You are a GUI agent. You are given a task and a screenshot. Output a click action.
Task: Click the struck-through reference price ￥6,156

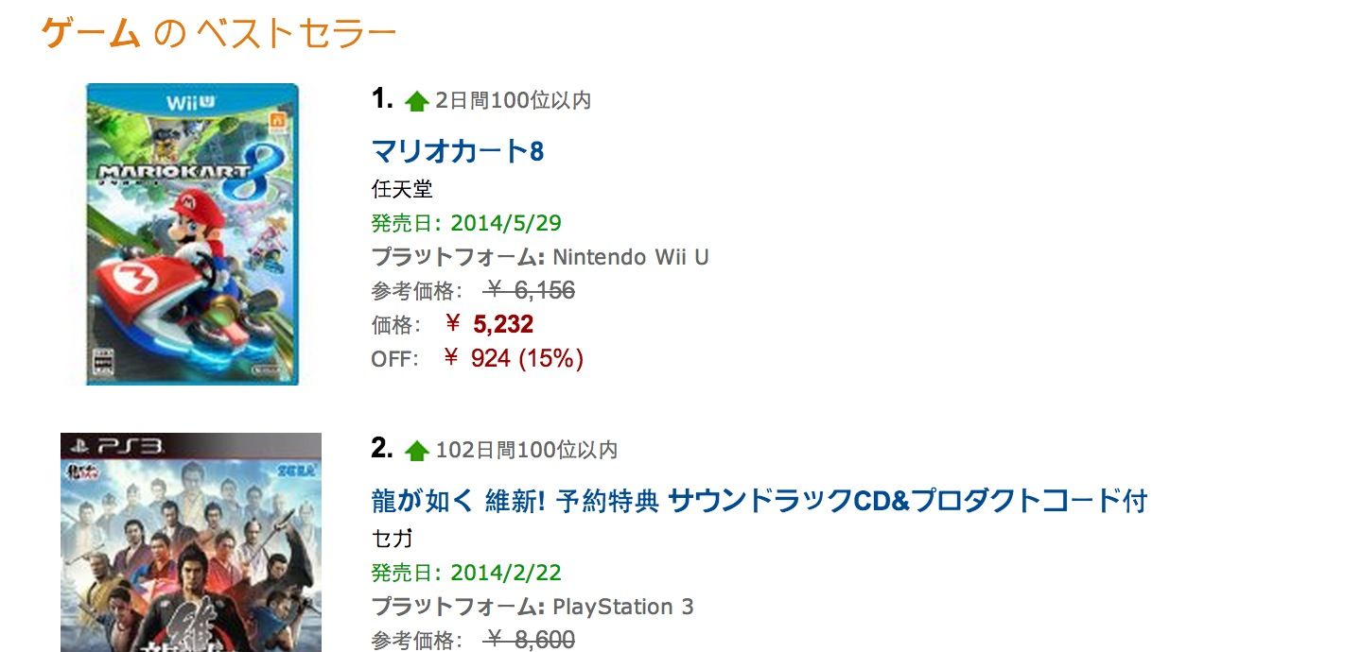coord(530,291)
